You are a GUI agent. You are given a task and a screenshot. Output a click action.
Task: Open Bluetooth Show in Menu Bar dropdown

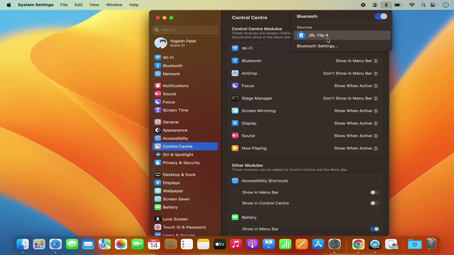[356, 61]
